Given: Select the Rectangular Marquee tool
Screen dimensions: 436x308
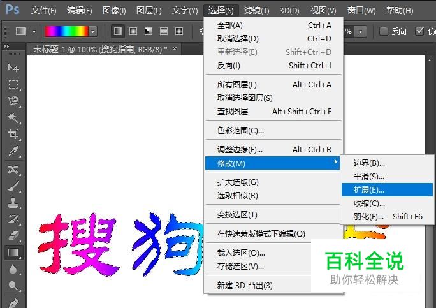Looking at the screenshot, I should point(13,84).
